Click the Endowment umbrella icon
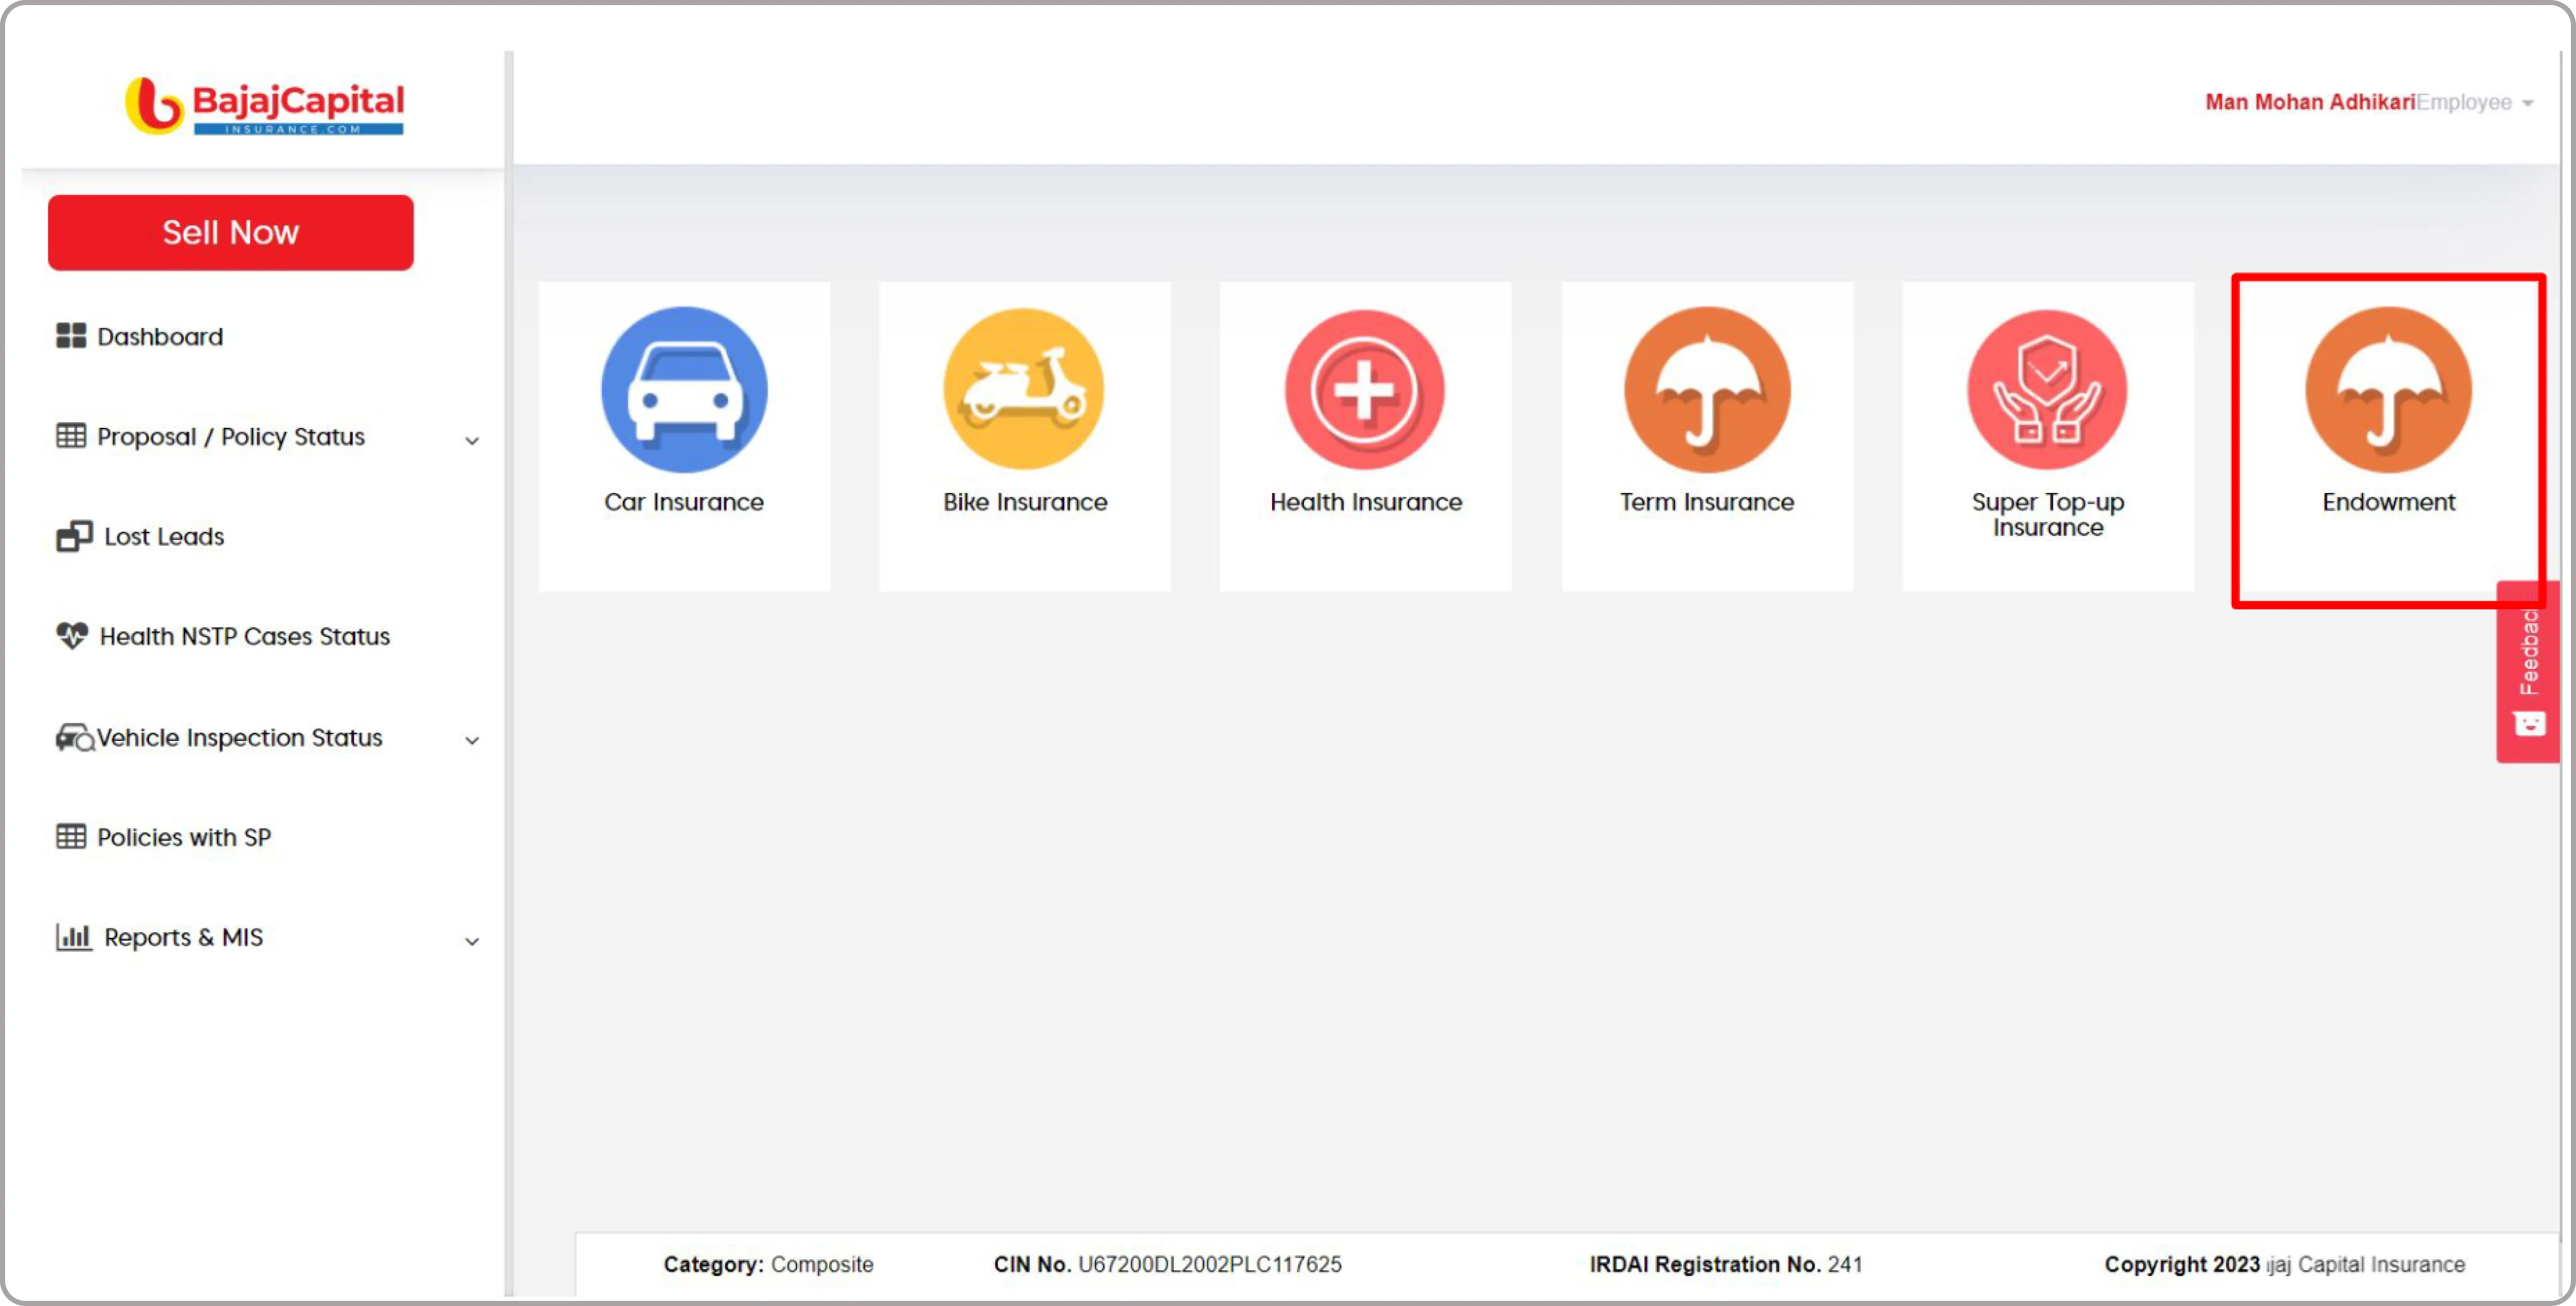 pos(2388,389)
